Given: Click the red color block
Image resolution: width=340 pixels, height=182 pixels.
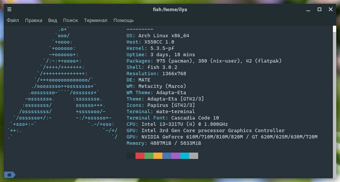Looking at the screenshot, I should coord(140,156).
